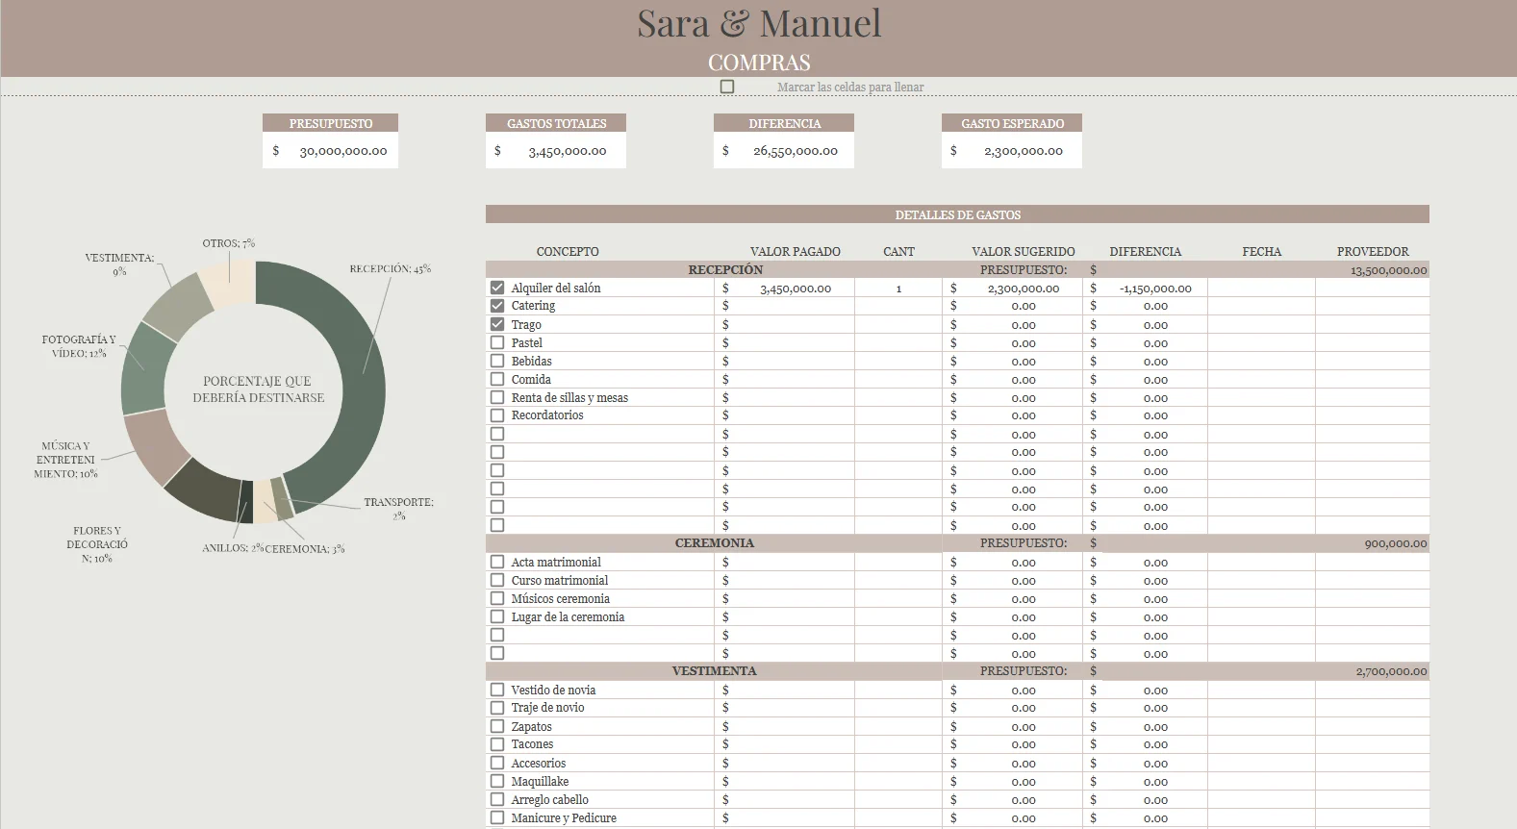The width and height of the screenshot is (1517, 829).
Task: Check the 'Acta matrimonial' checkbox
Action: pos(497,562)
